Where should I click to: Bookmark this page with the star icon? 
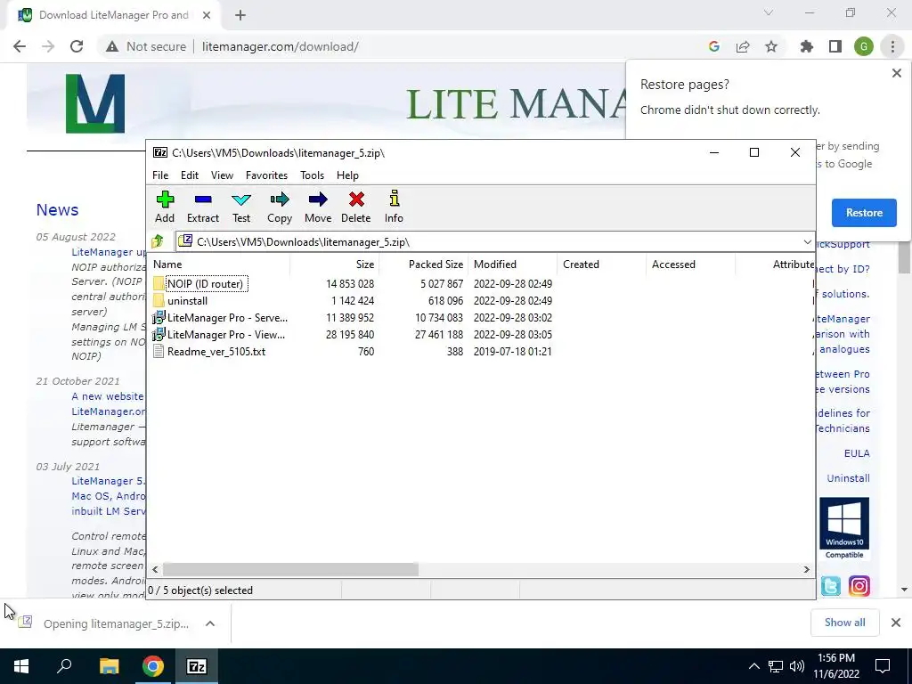(771, 46)
